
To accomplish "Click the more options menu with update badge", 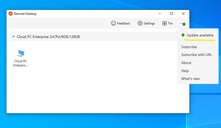I will click(x=183, y=24).
